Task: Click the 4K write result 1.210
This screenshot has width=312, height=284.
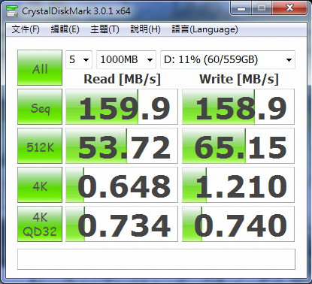Action: pos(238,185)
